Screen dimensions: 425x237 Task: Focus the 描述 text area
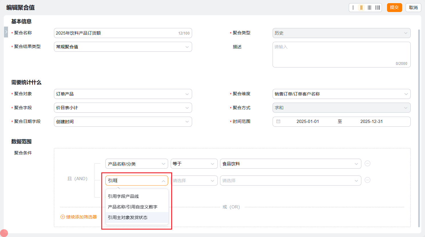coord(341,55)
